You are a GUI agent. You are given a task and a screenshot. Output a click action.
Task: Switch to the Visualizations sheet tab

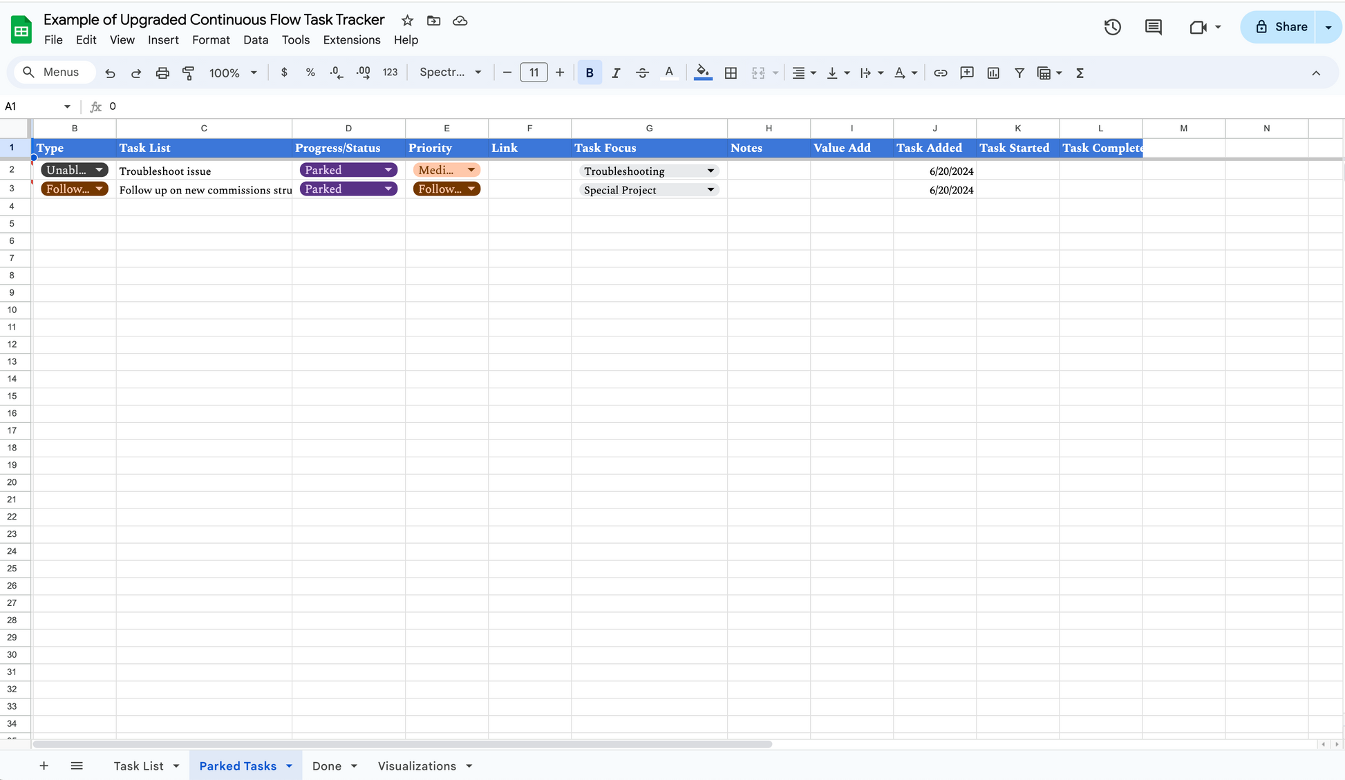point(417,765)
